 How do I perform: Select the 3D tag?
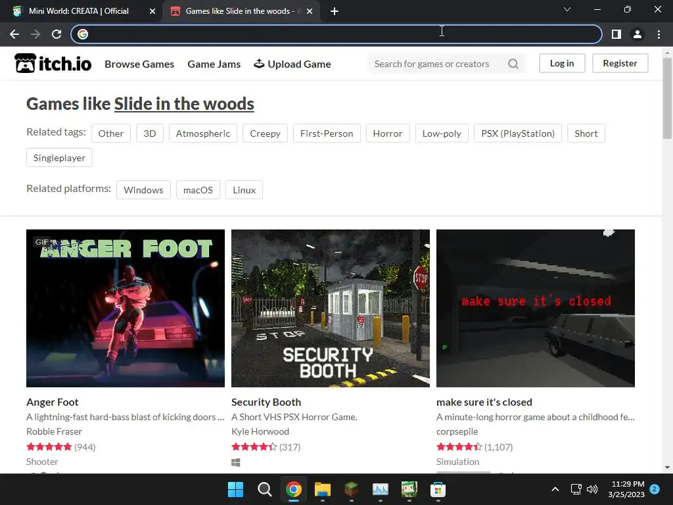click(150, 133)
